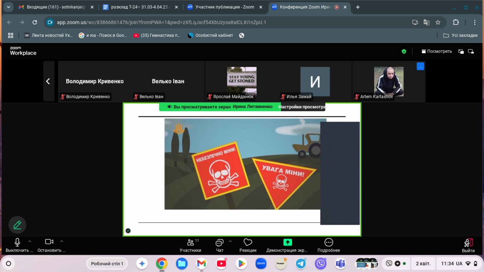
Task: Expand video options arrow next to camera
Action: pyautogui.click(x=62, y=241)
